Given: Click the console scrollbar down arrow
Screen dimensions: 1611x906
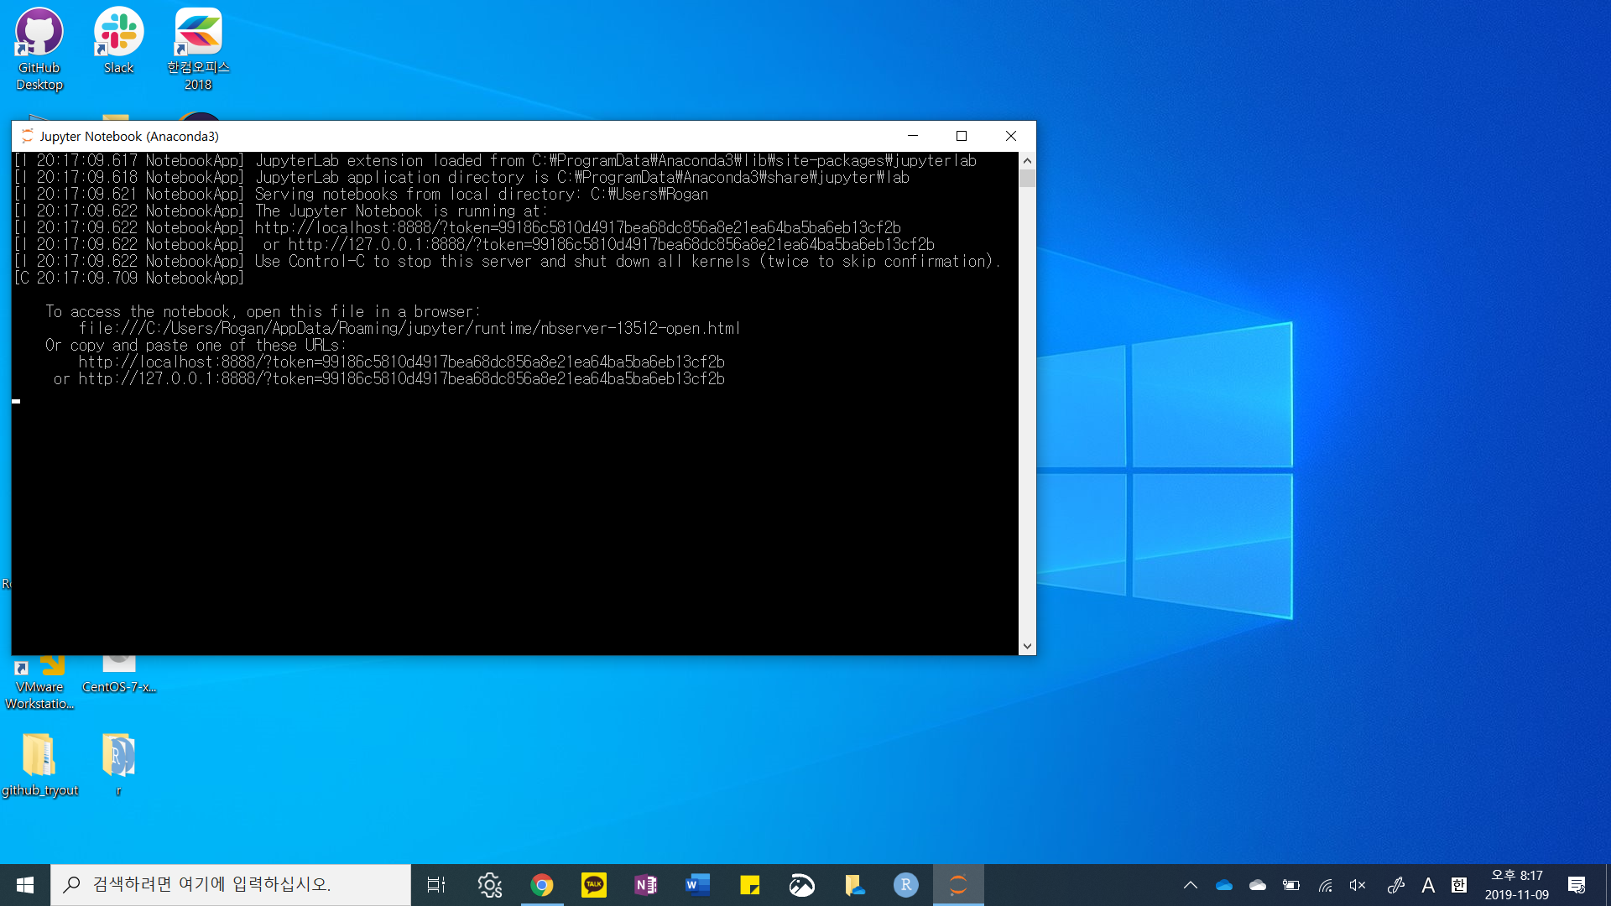Looking at the screenshot, I should coord(1027,647).
